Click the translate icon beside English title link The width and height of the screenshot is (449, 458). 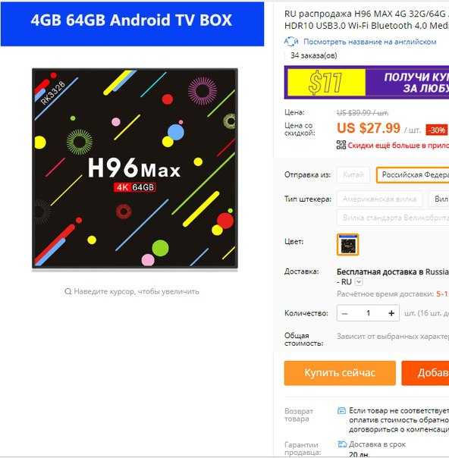(291, 42)
